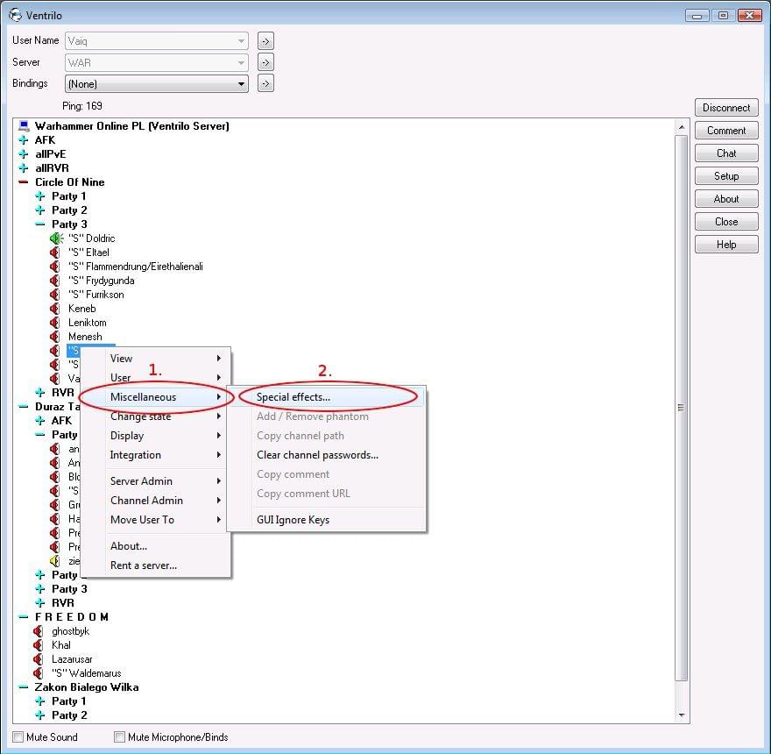Click the yellow speaker icon in Duraz party
The width and height of the screenshot is (771, 754).
coord(54,561)
